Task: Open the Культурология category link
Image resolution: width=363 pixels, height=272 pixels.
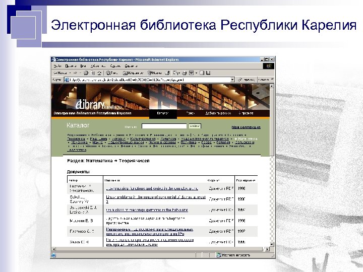Action: coord(143,139)
